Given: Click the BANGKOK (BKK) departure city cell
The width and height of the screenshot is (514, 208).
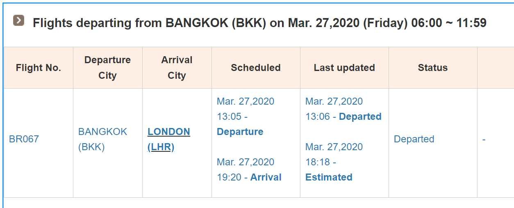Looking at the screenshot, I should point(102,139).
